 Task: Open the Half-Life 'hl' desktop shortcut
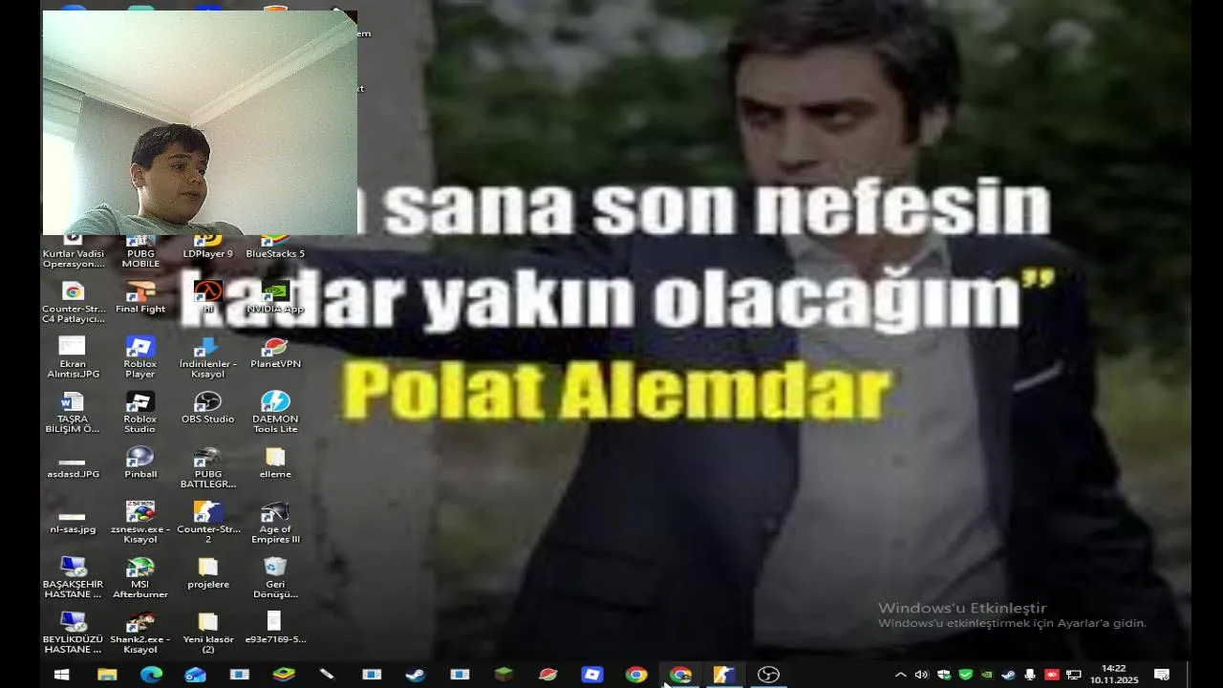coord(207,297)
